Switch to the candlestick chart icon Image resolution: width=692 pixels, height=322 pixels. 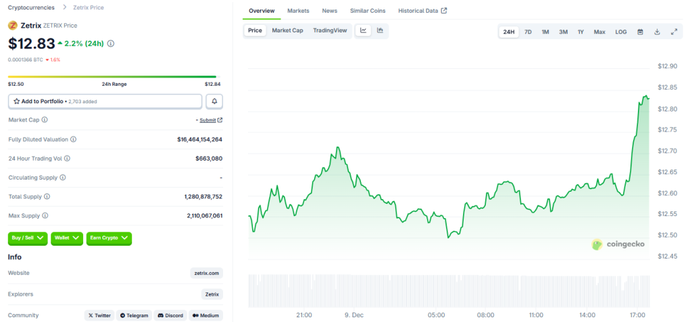pos(380,30)
